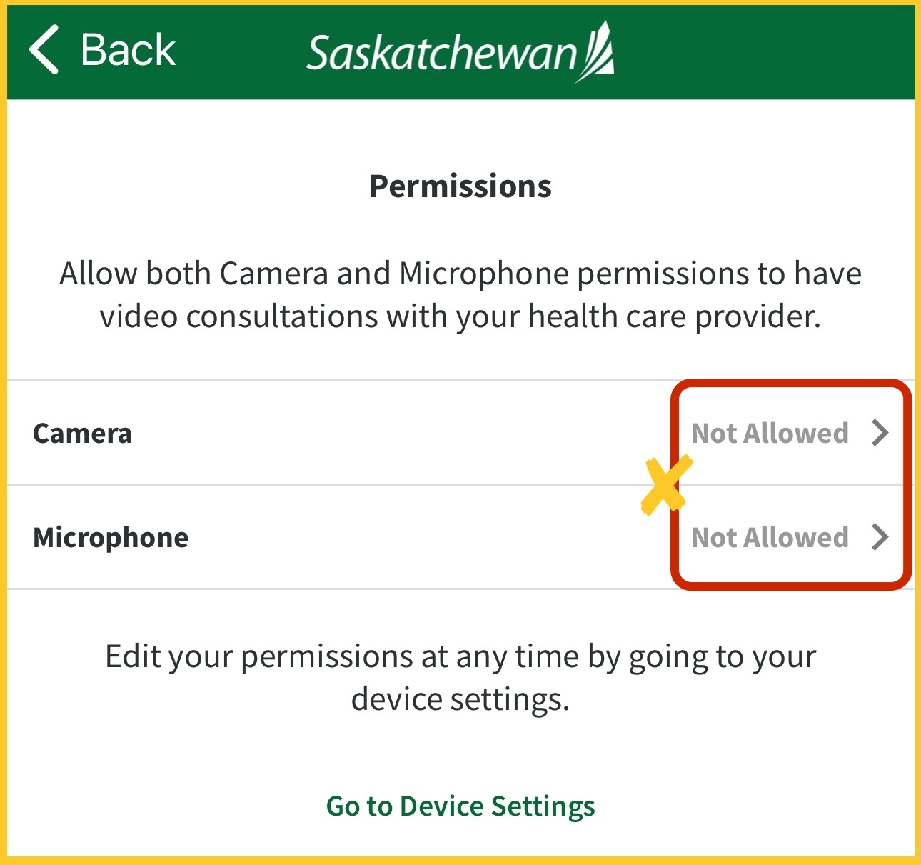921x865 pixels.
Task: Tap the Saskatchewan wordmark in header
Action: pyautogui.click(x=441, y=54)
